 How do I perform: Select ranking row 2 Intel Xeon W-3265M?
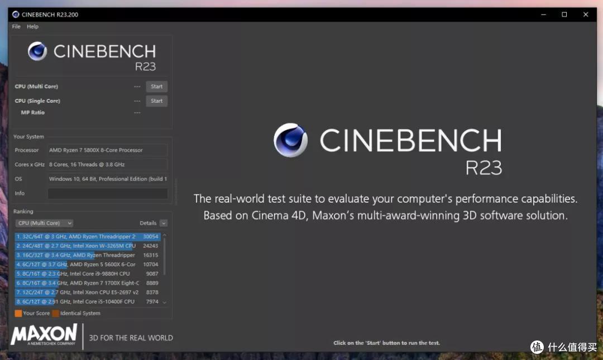[x=88, y=246]
